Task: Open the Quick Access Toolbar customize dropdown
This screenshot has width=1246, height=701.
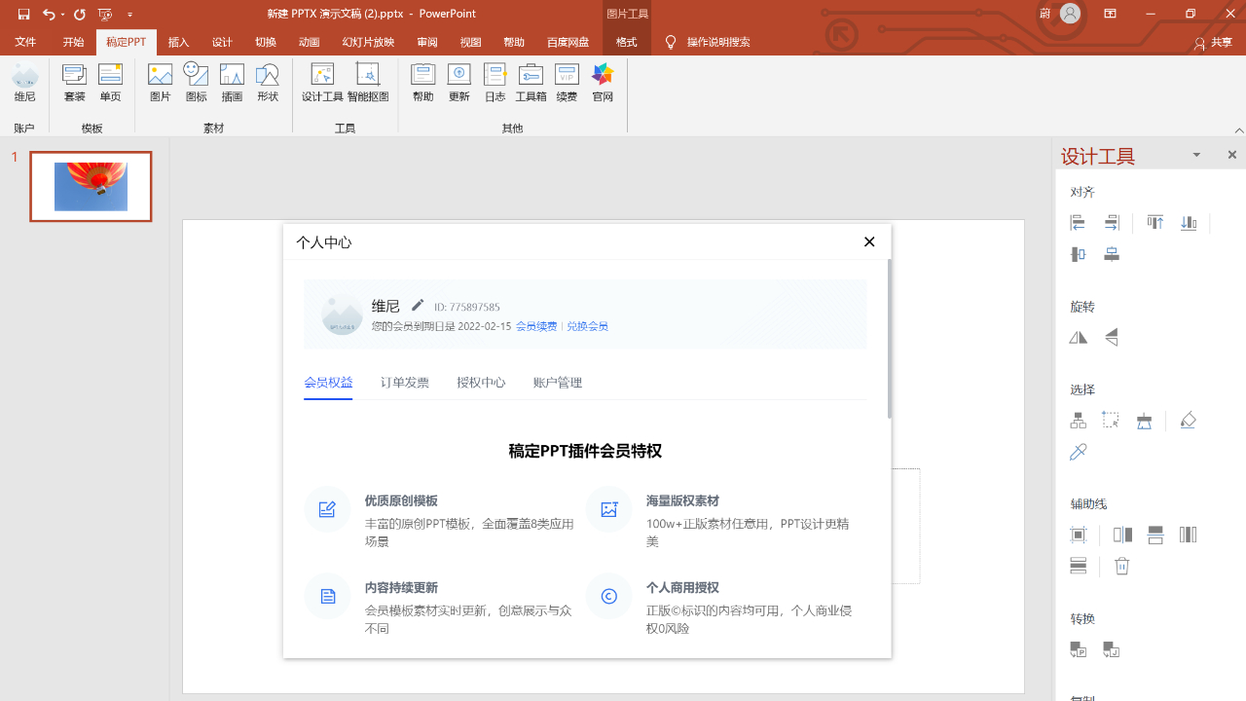Action: (x=129, y=14)
